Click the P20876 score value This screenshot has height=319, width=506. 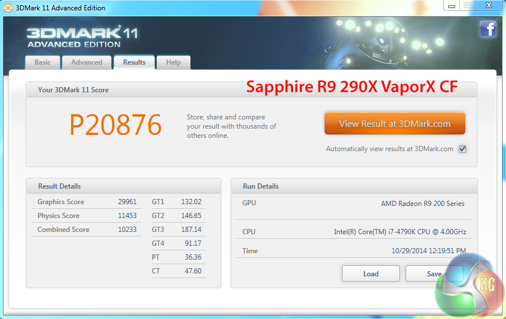(x=115, y=125)
